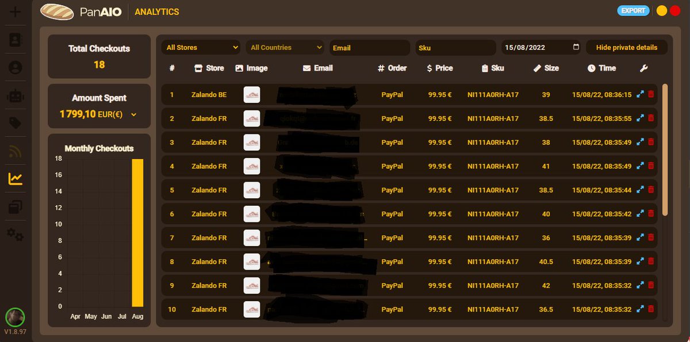Open the All Stores dropdown
Screen dimensions: 690x342
(201, 48)
